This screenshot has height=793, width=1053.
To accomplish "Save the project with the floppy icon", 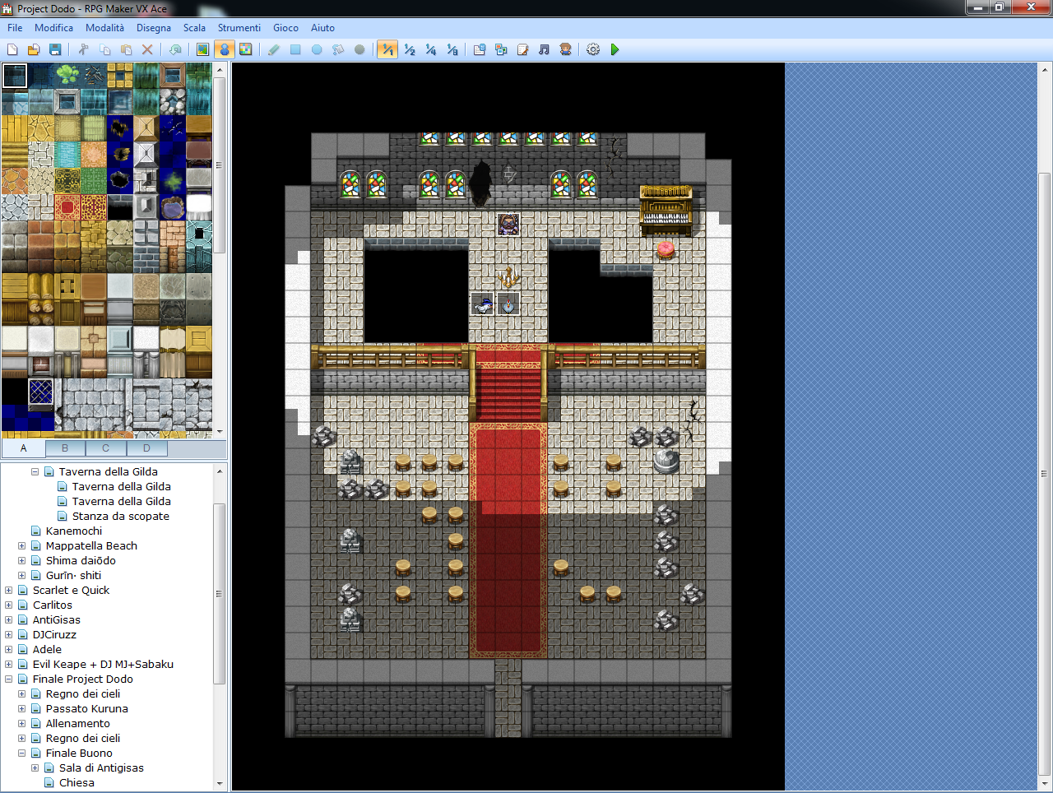I will tap(55, 49).
